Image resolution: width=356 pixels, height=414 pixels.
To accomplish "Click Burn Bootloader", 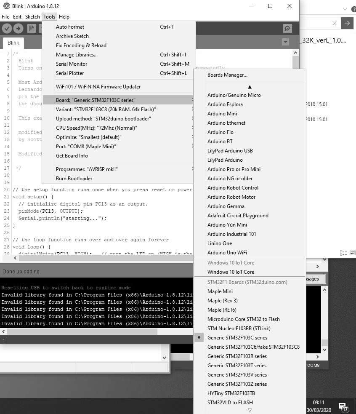I will coord(118,179).
